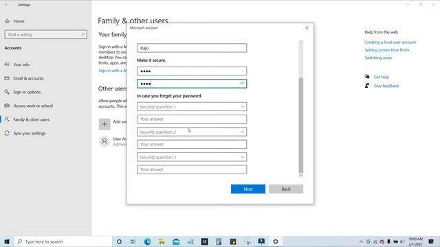Click the dialog scrollbar up arrow
The height and width of the screenshot is (247, 440).
point(301,42)
